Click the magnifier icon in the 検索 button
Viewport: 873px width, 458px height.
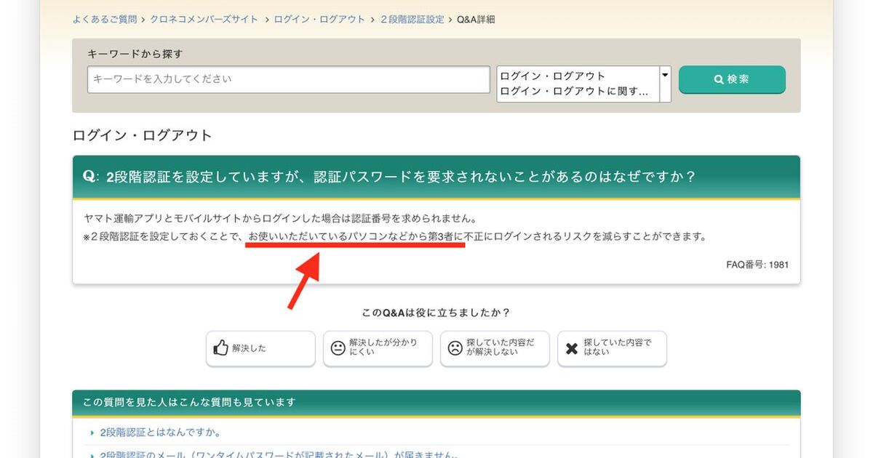719,79
